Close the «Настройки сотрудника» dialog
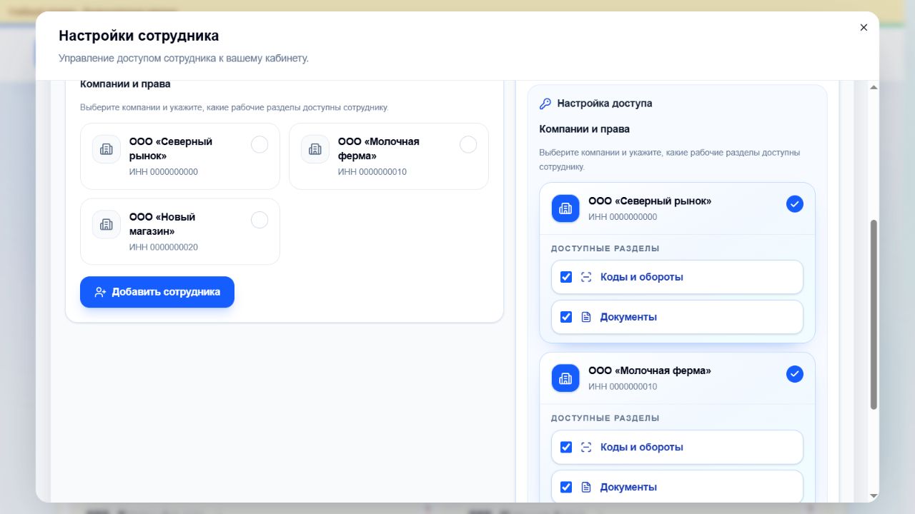This screenshot has height=514, width=915. click(864, 27)
